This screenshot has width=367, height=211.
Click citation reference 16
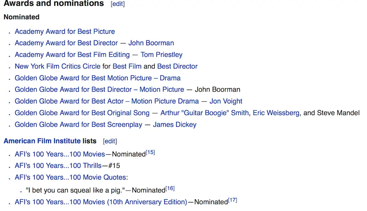tap(170, 188)
